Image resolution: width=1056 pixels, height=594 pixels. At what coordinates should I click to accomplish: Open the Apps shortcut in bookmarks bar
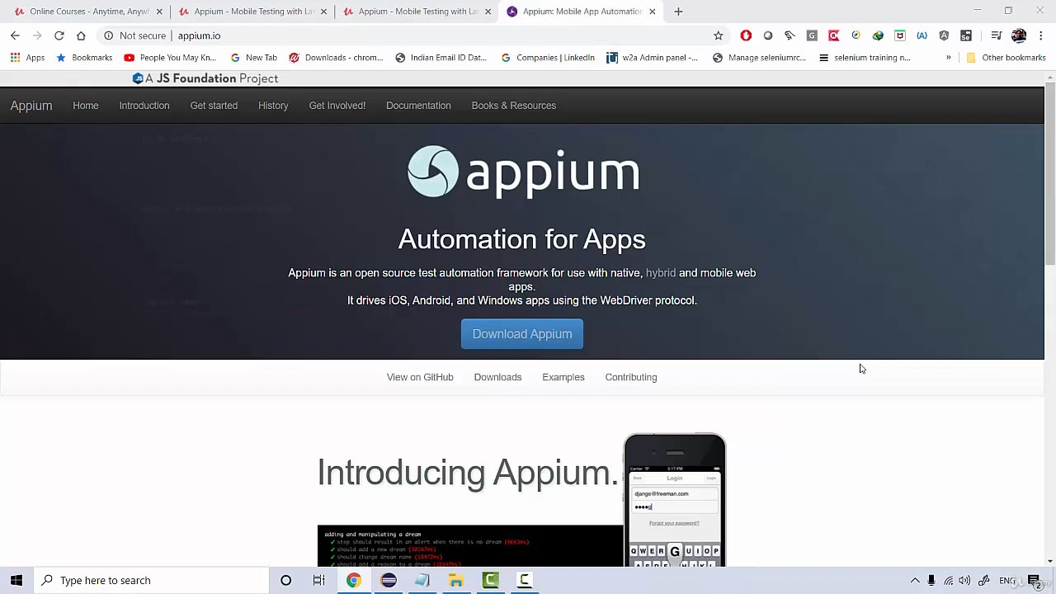[x=27, y=58]
